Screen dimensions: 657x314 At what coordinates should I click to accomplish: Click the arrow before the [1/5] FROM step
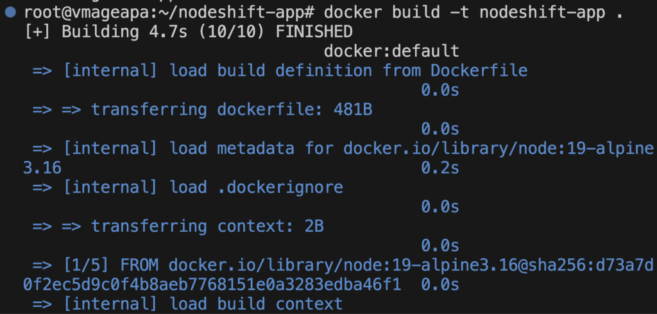[x=42, y=265]
